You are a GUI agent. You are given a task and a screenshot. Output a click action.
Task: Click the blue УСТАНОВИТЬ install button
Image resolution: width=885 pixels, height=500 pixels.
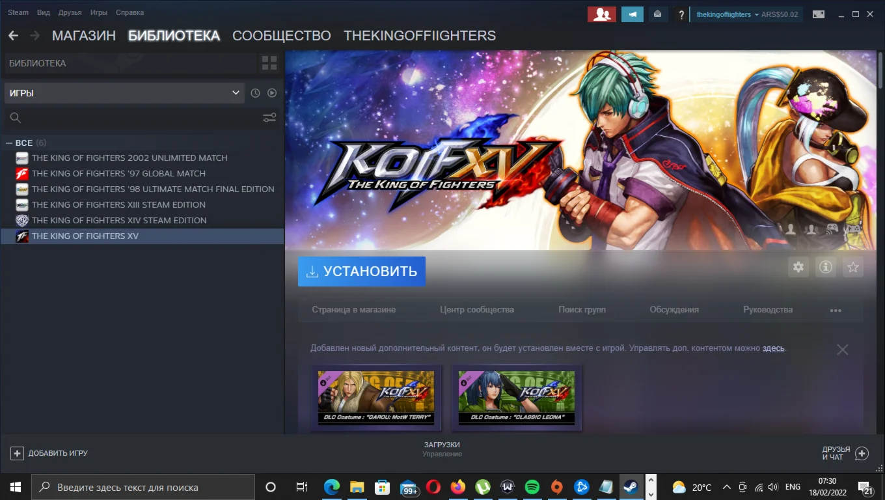(x=362, y=271)
